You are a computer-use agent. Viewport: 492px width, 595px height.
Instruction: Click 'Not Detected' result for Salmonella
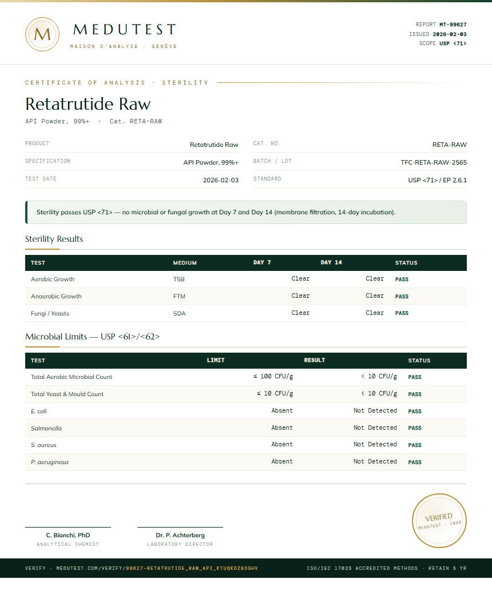(x=375, y=428)
